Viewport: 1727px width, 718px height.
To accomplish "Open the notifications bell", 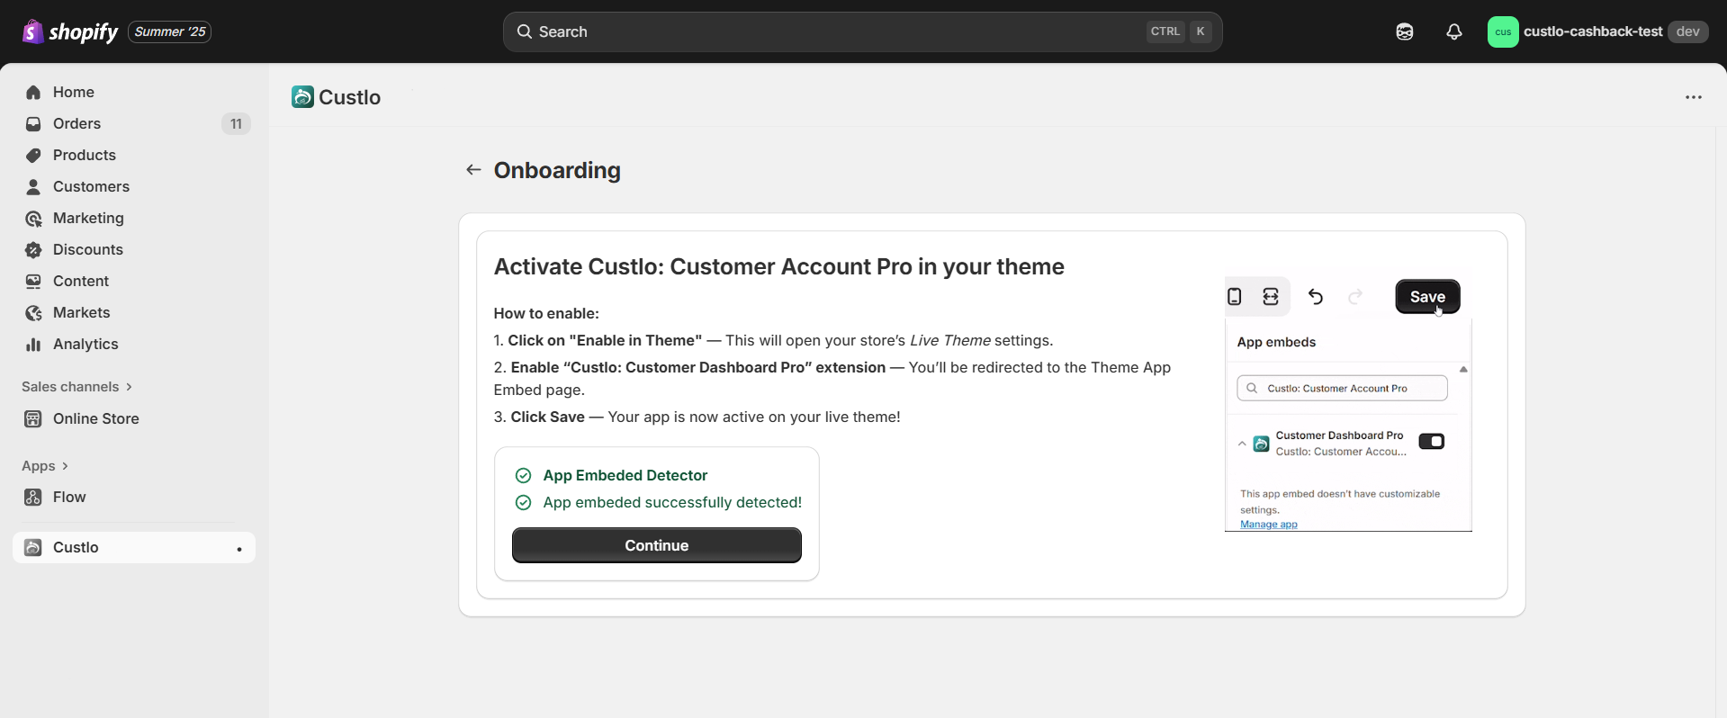I will tap(1454, 31).
